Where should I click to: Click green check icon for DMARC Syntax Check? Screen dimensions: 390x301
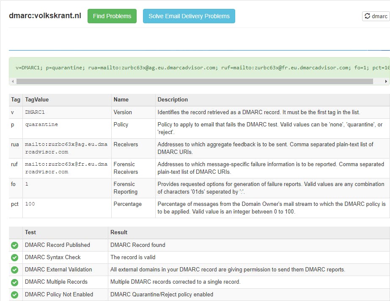point(15,257)
